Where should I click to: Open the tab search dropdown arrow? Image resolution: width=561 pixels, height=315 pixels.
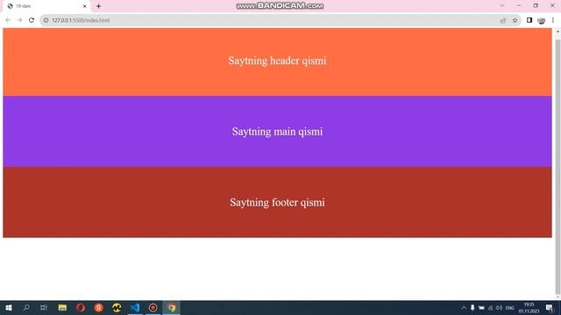pos(502,6)
